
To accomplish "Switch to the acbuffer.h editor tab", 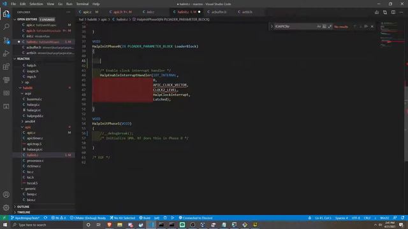I will 219,12.
